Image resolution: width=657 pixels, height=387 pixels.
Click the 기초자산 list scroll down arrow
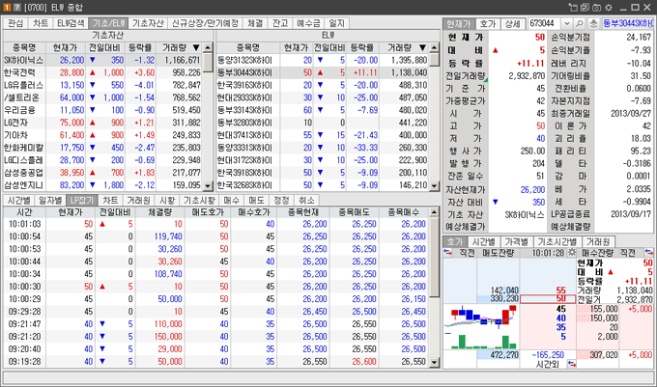[x=208, y=185]
